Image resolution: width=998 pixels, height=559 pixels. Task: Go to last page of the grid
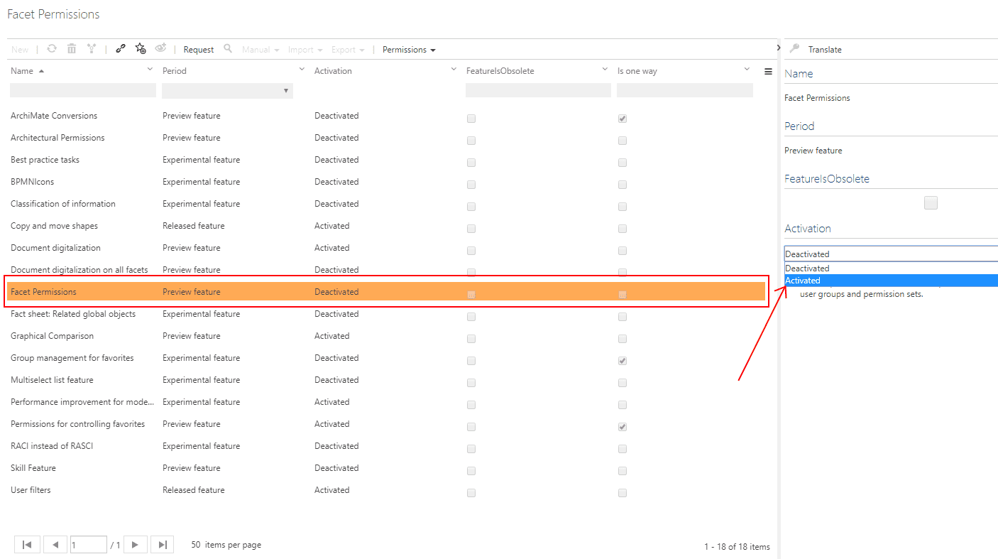[x=163, y=545]
